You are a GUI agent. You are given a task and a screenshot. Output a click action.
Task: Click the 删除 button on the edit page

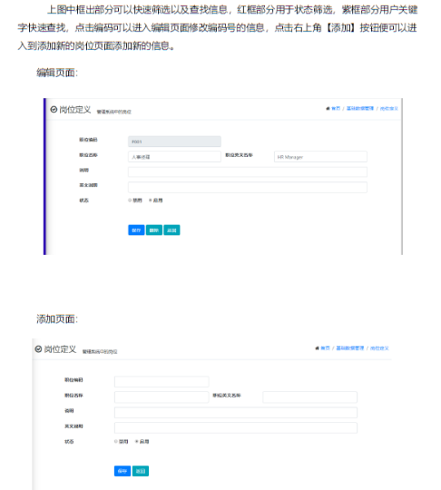pos(154,230)
